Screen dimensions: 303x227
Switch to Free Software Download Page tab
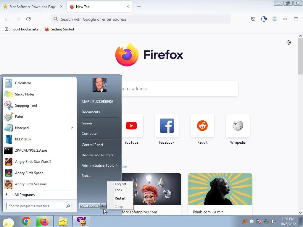pos(33,7)
